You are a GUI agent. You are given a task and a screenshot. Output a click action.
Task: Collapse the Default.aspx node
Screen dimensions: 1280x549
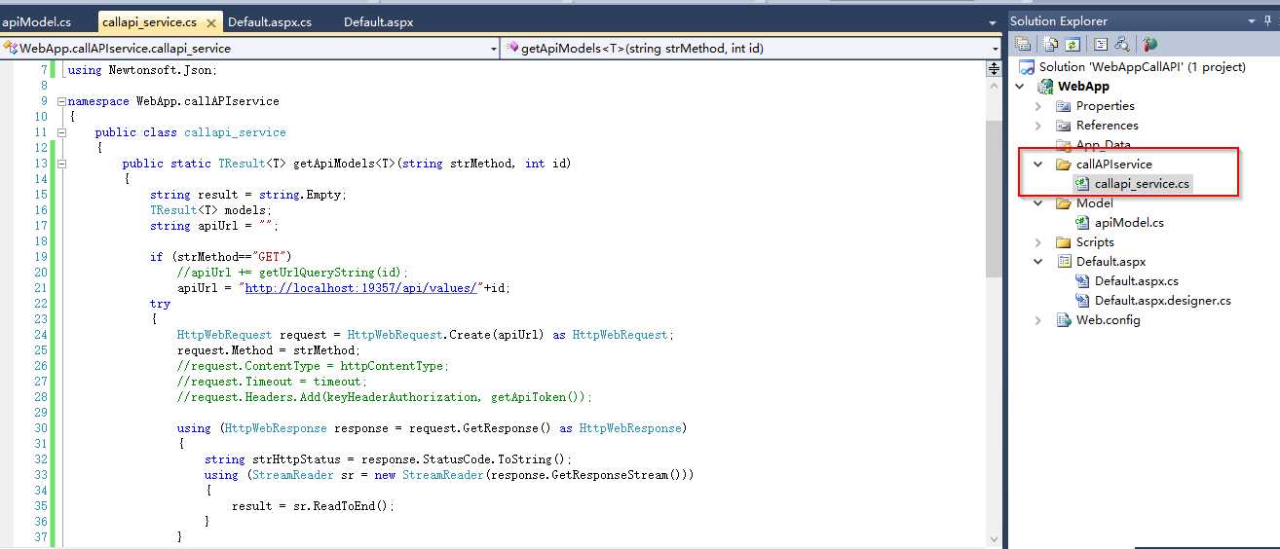pos(1038,262)
